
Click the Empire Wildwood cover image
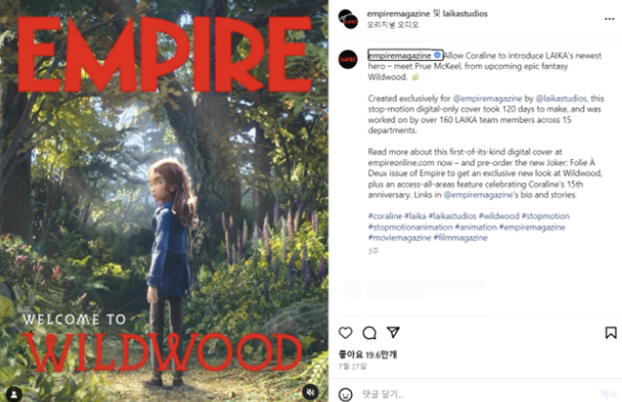click(164, 201)
